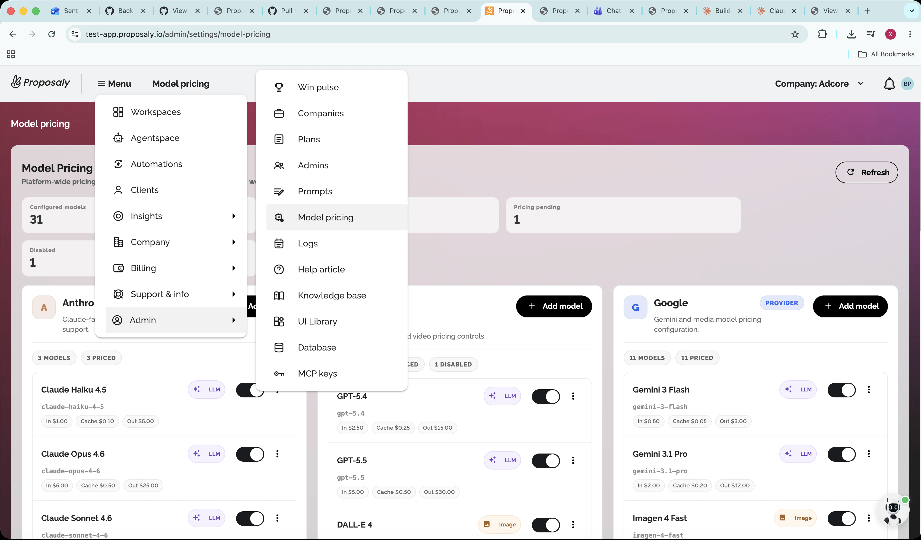Bookmark this page with the star icon

[x=795, y=34]
